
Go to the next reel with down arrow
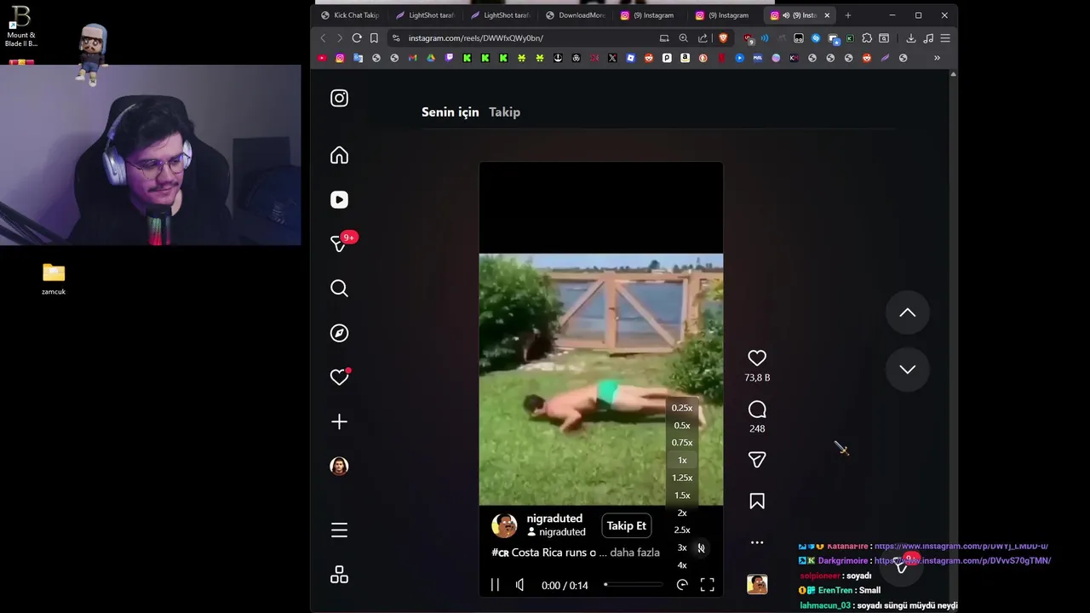point(908,370)
